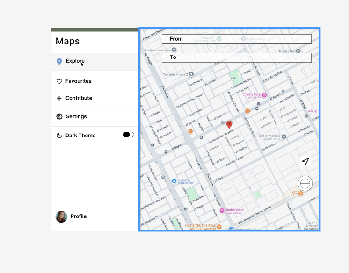Open the Explore menu item
This screenshot has height=273, width=349.
coord(95,61)
